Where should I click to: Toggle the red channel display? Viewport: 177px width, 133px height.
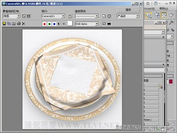[45, 24]
